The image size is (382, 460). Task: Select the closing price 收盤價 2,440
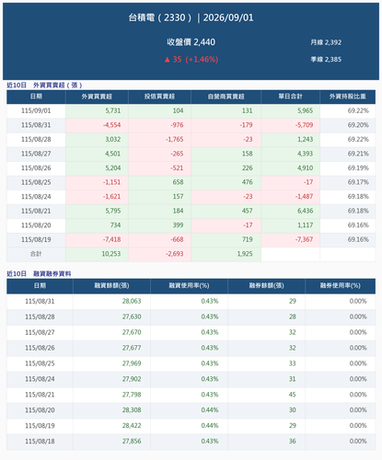point(191,42)
